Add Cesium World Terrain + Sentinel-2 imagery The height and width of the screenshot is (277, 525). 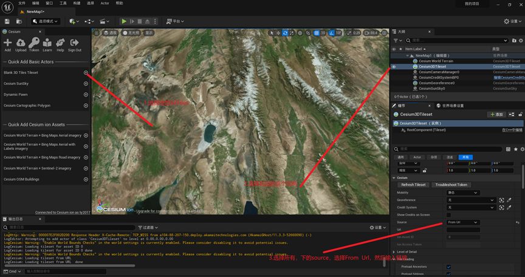tap(86, 168)
